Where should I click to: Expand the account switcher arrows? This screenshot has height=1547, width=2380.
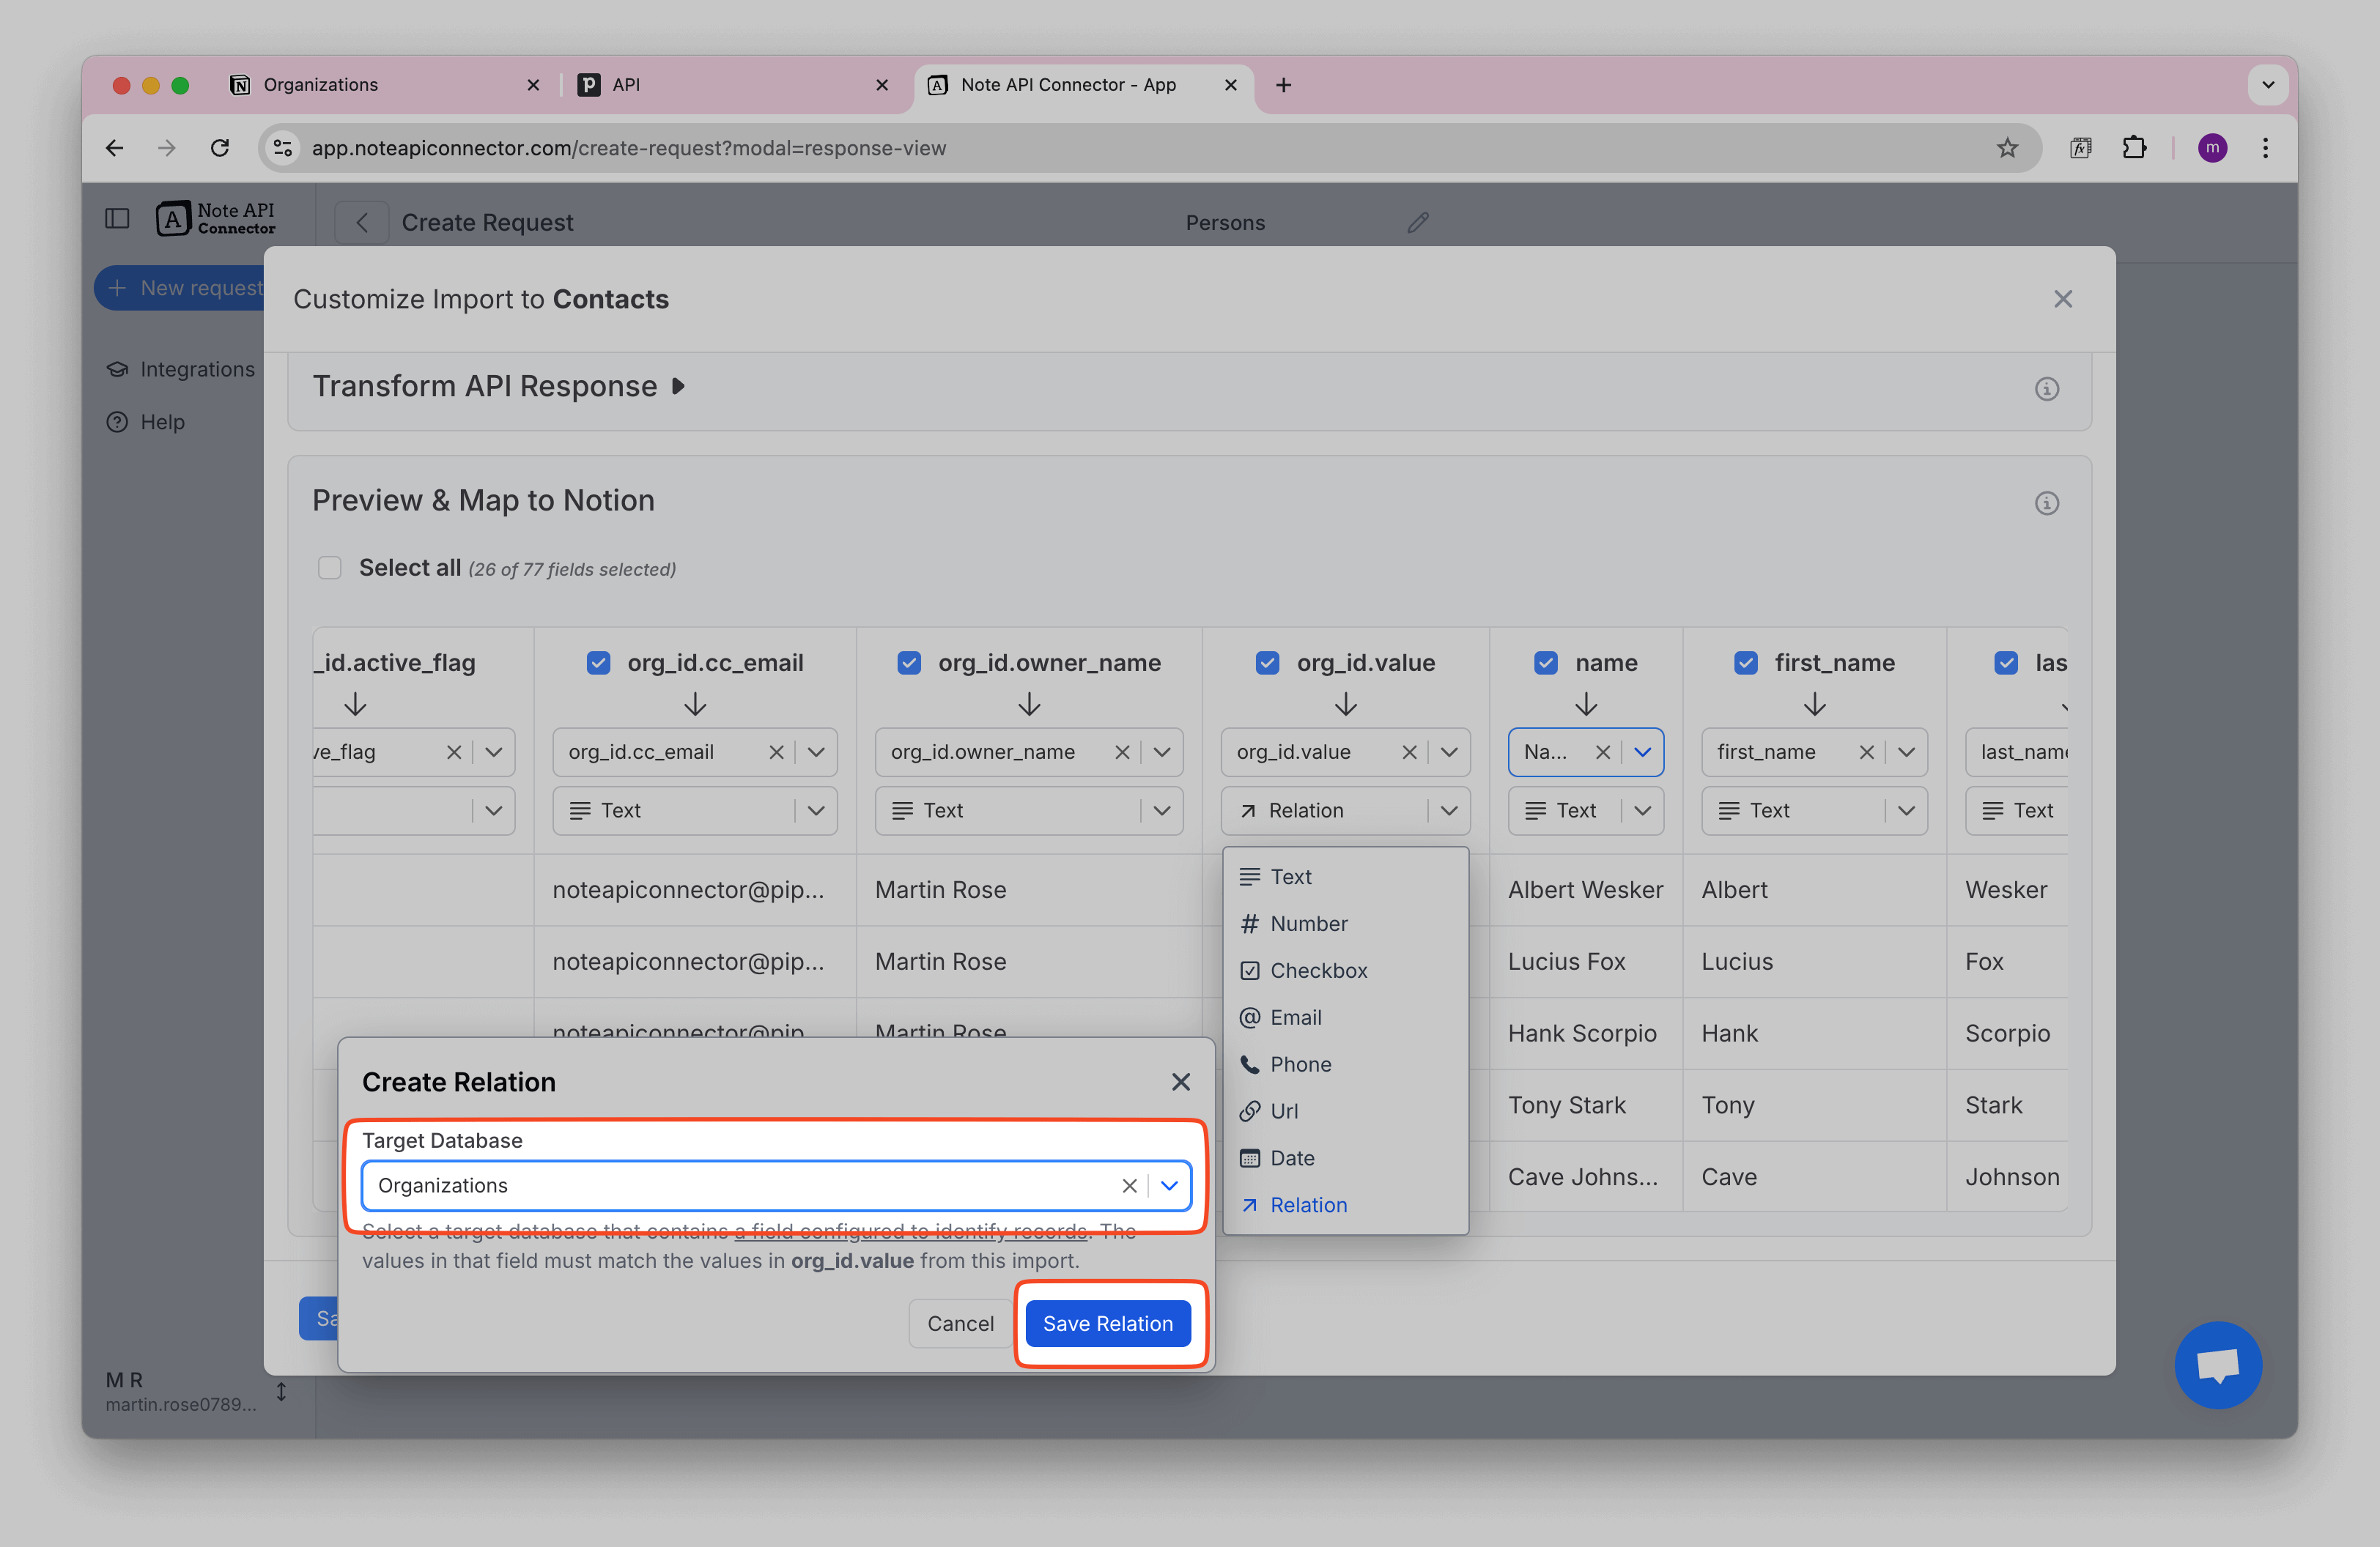pyautogui.click(x=281, y=1391)
